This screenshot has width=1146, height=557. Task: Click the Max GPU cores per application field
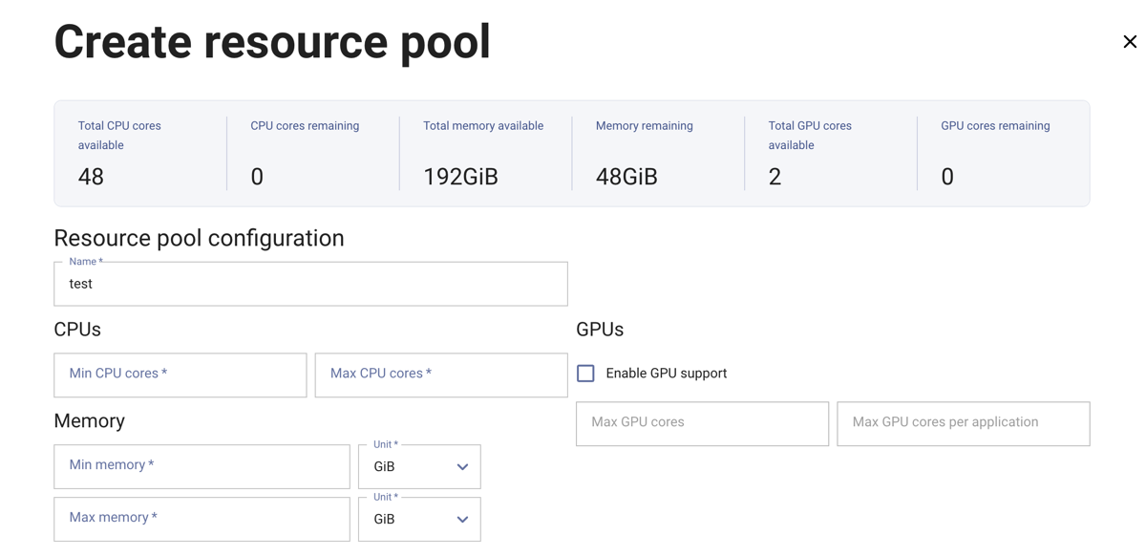[963, 423]
